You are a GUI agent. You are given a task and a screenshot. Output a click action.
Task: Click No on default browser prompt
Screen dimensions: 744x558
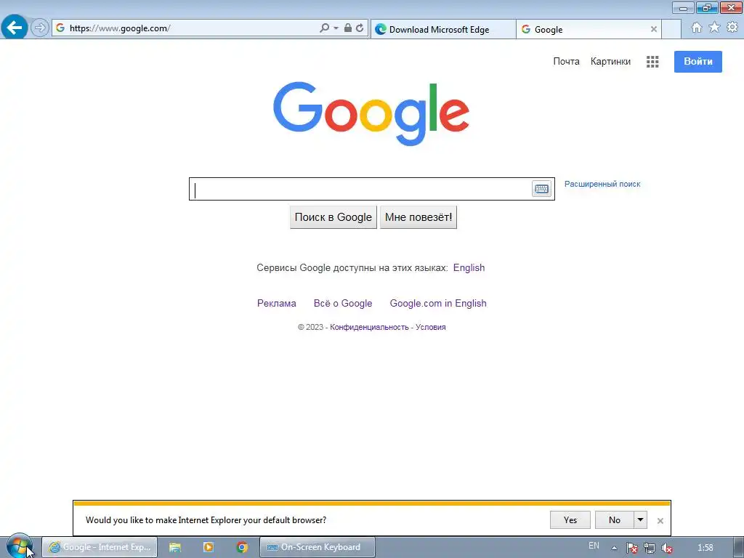click(615, 520)
